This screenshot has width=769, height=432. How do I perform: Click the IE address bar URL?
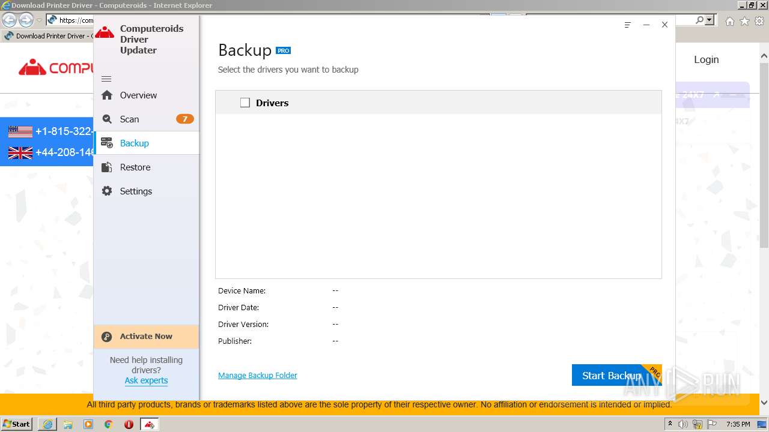(76, 20)
